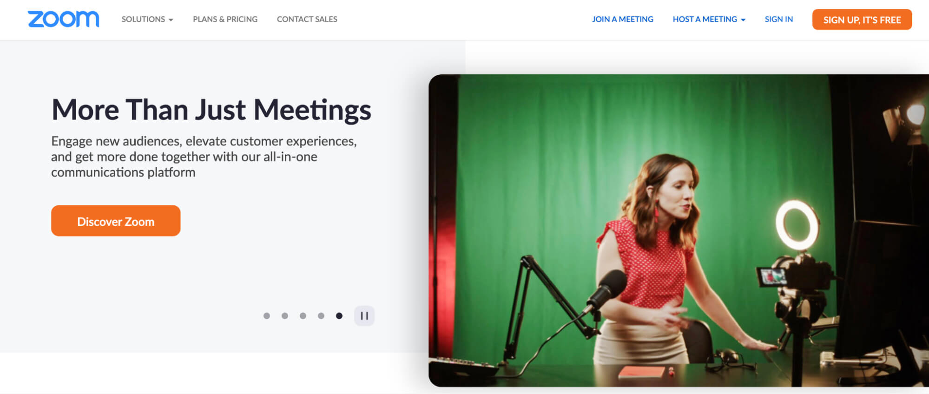Viewport: 929px width, 394px height.
Task: Open the Solutions dropdown menu
Action: (x=147, y=19)
